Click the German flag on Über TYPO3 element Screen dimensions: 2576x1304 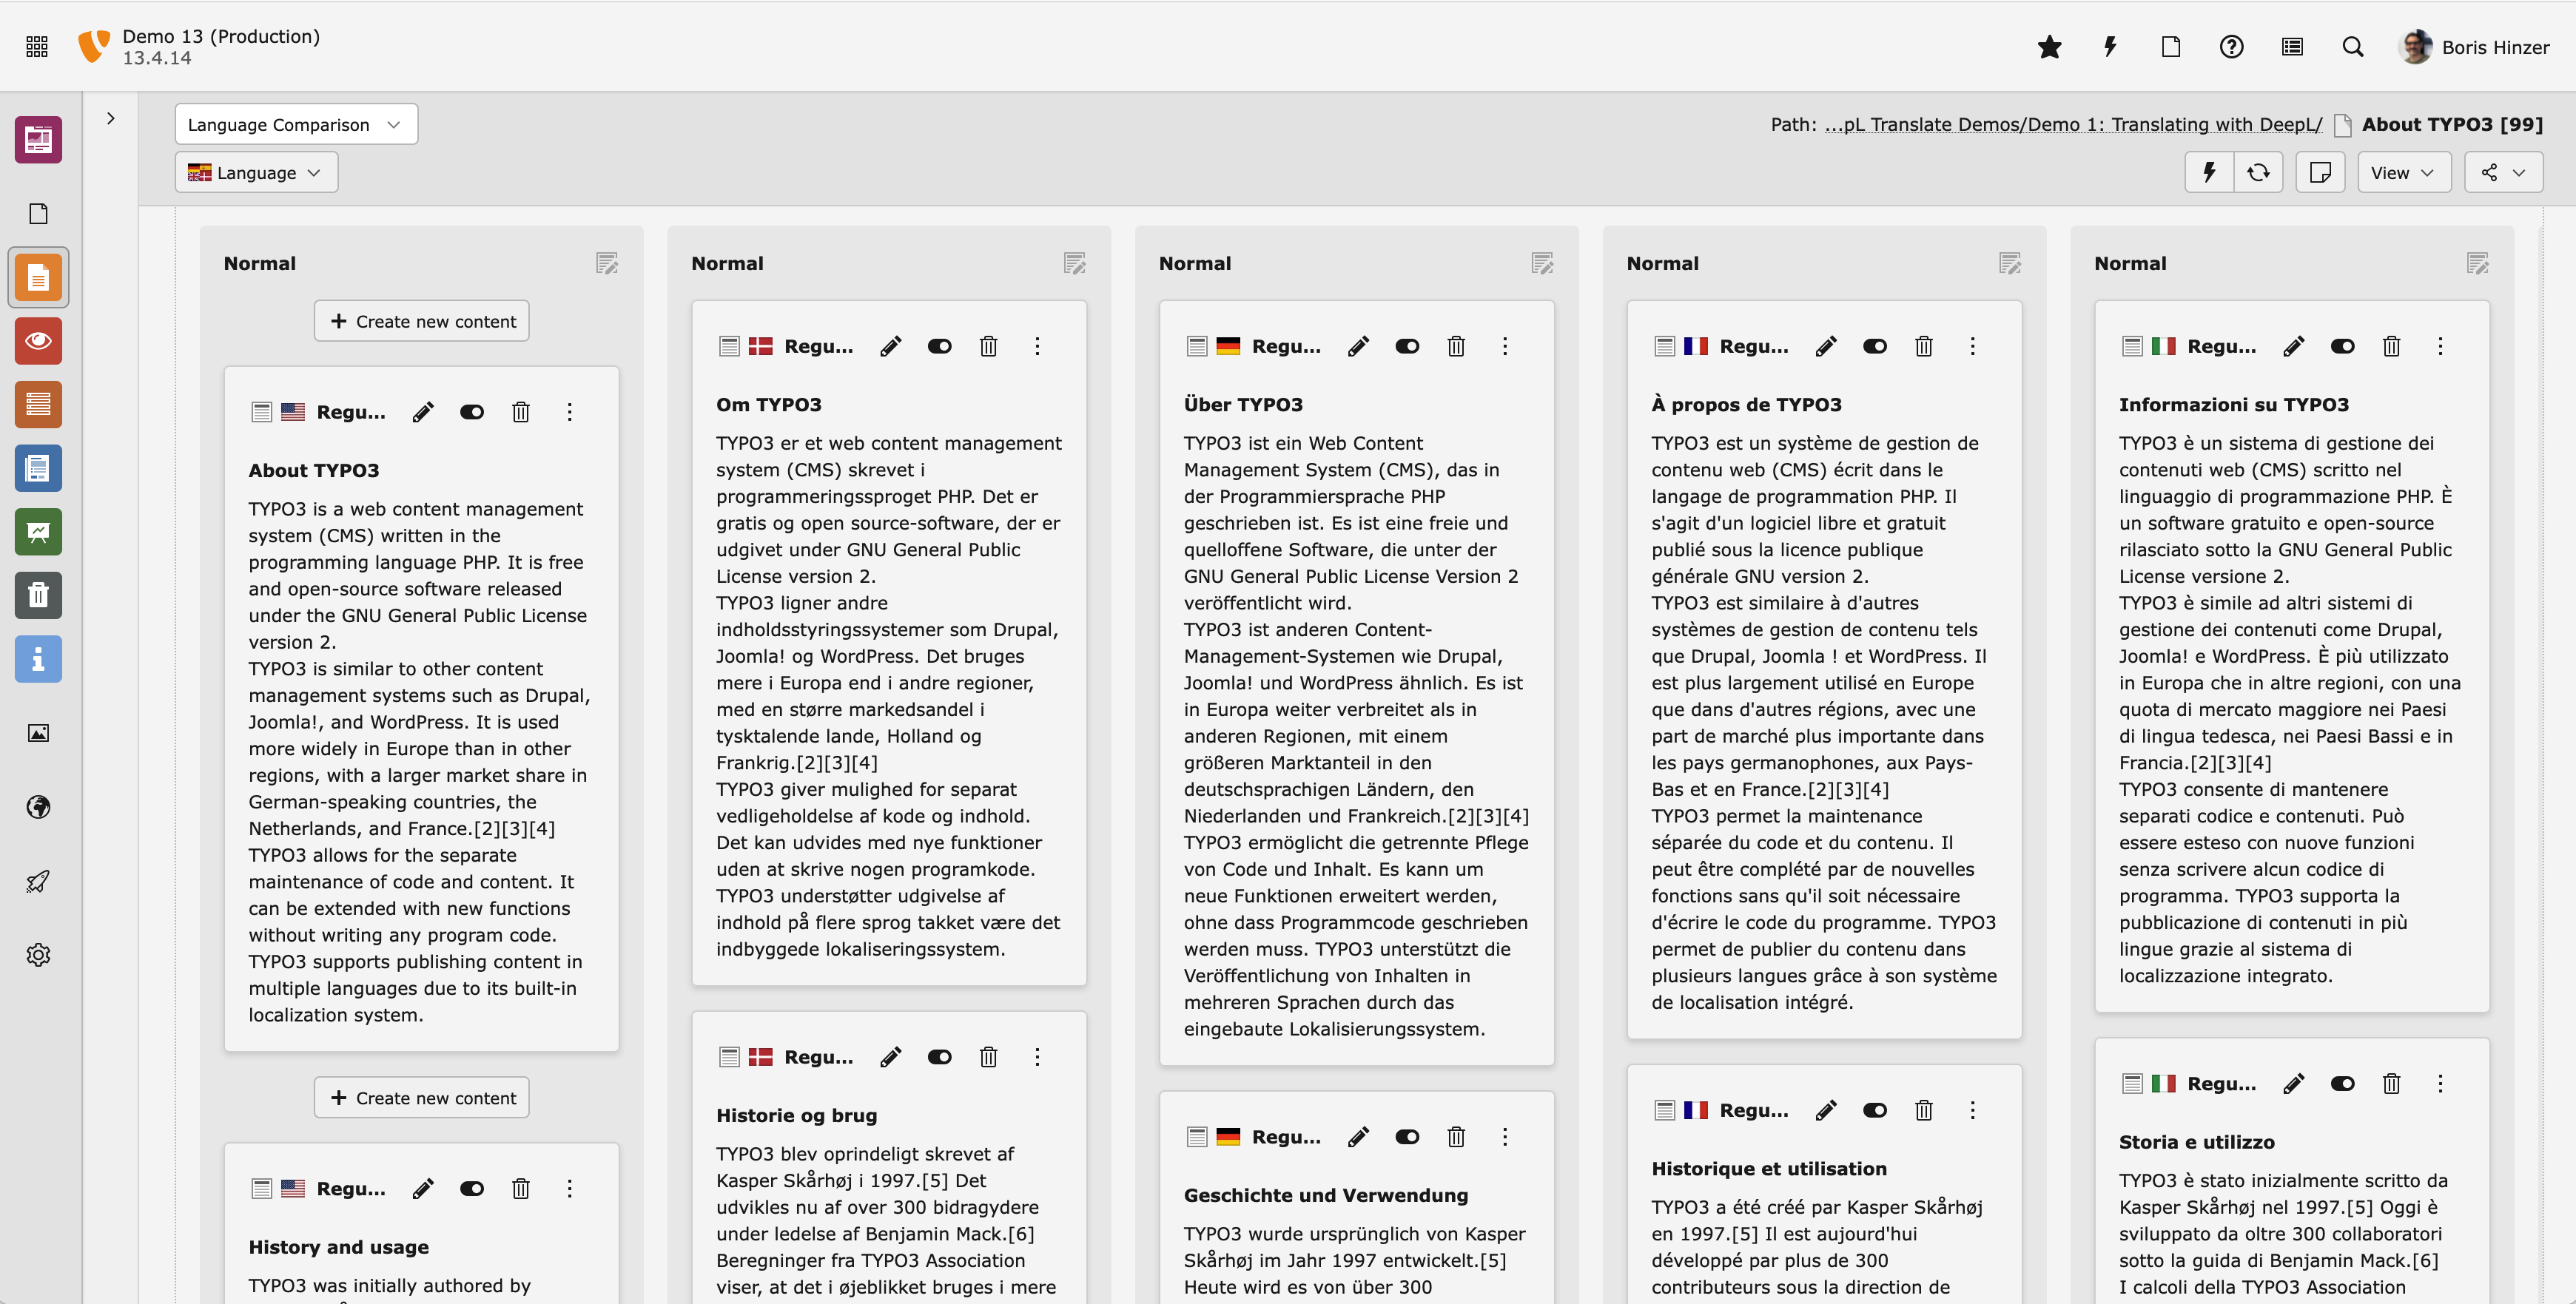1228,345
